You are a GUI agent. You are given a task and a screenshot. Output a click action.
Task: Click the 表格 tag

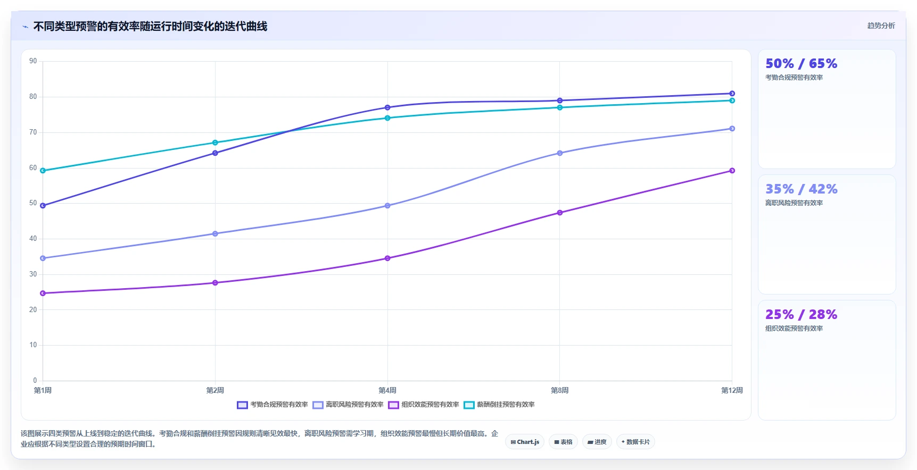click(x=563, y=442)
